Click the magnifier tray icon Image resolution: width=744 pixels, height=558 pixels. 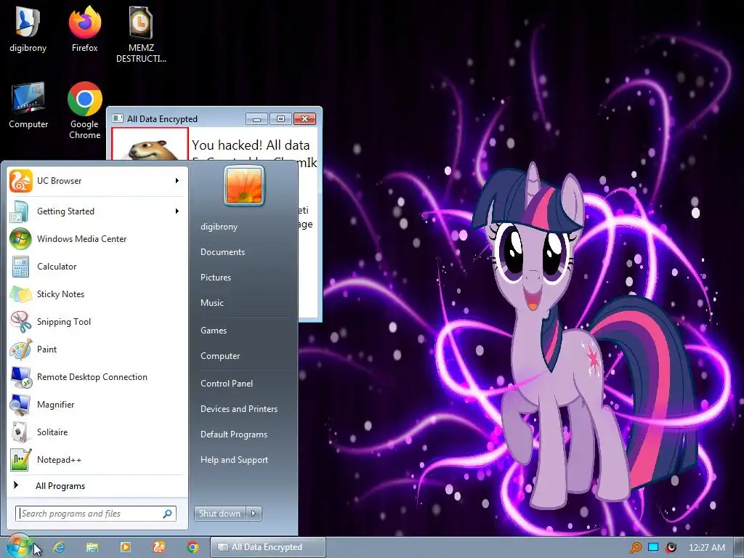tap(635, 548)
